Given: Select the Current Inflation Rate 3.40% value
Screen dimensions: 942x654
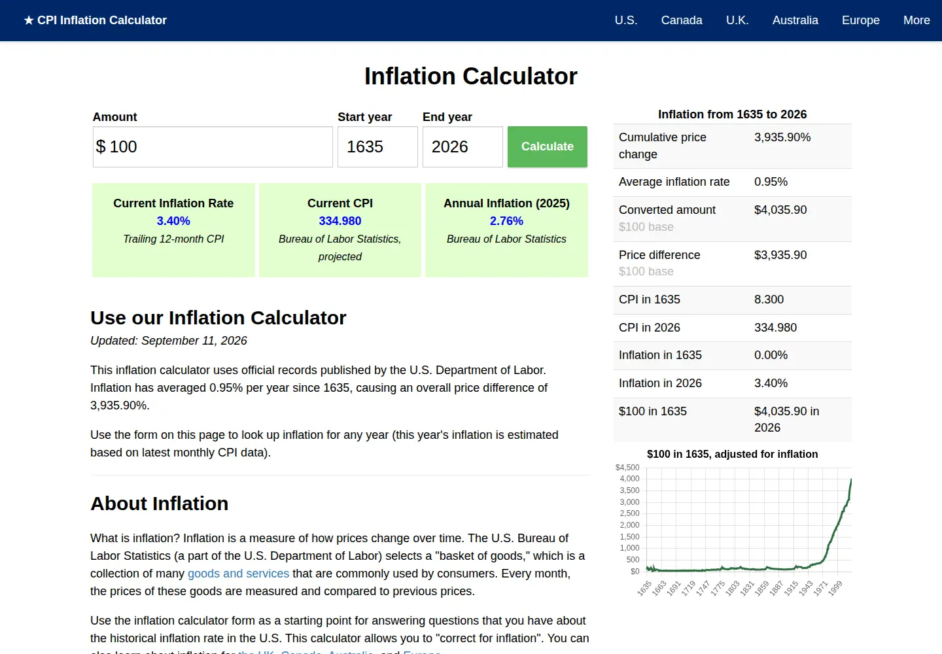Looking at the screenshot, I should click(x=173, y=221).
